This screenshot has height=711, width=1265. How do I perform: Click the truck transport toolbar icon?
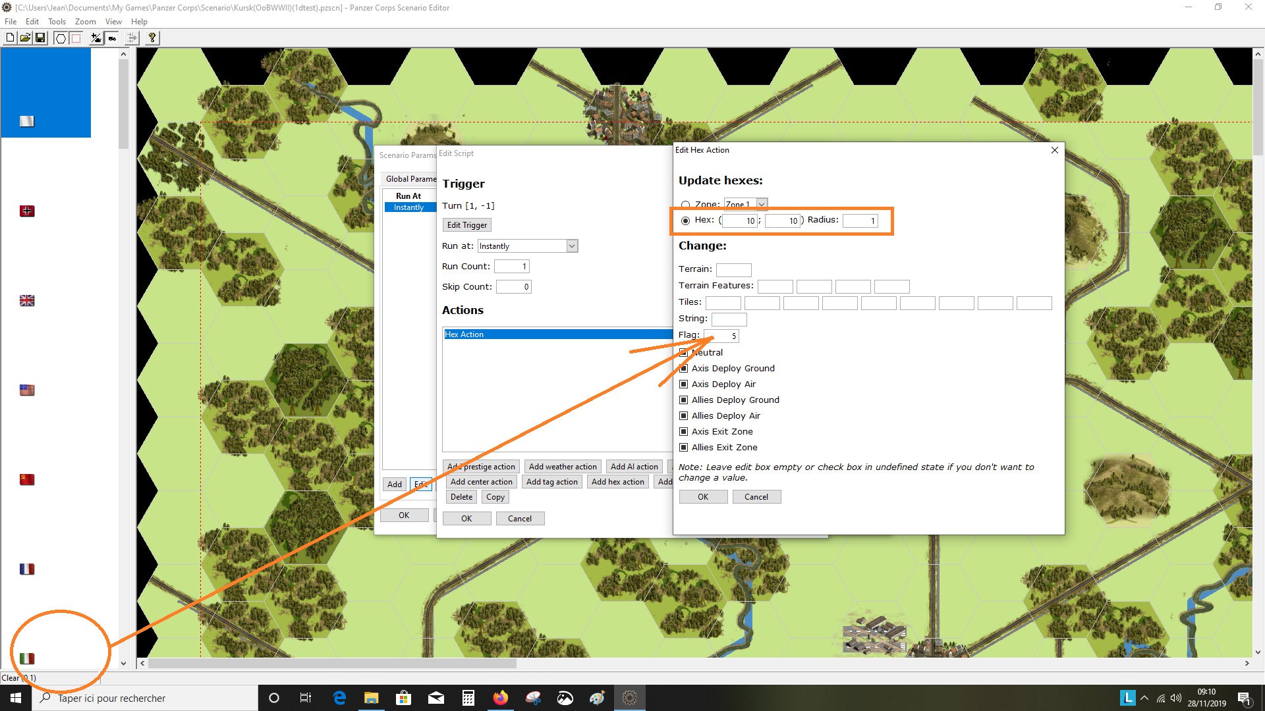click(x=112, y=38)
